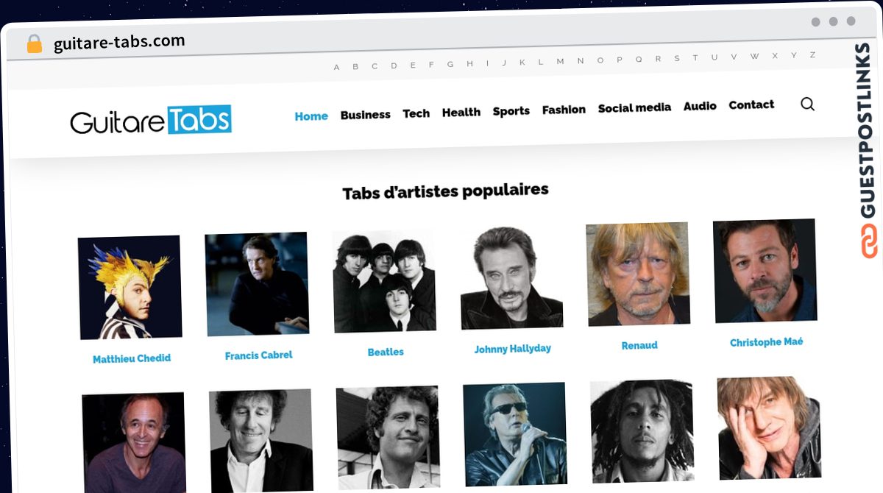Go to the Tech section
The width and height of the screenshot is (883, 493).
pyautogui.click(x=416, y=113)
